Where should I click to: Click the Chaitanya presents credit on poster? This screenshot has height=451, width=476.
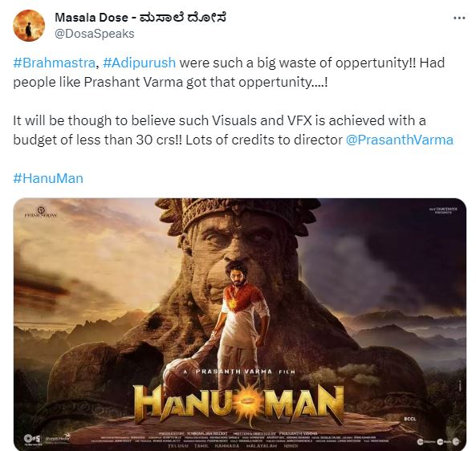pos(443,210)
